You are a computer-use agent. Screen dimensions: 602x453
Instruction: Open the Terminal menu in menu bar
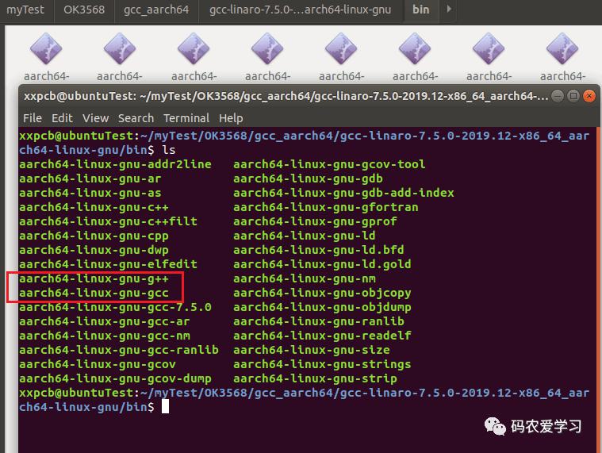pyautogui.click(x=186, y=118)
